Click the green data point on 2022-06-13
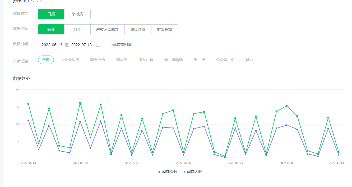 (28, 104)
